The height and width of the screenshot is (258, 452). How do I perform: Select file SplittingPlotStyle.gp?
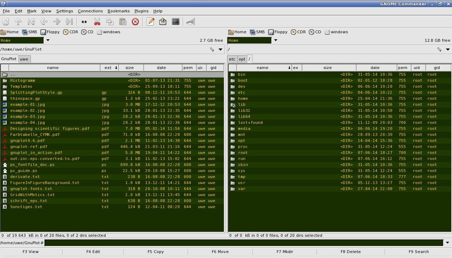(112, 92)
